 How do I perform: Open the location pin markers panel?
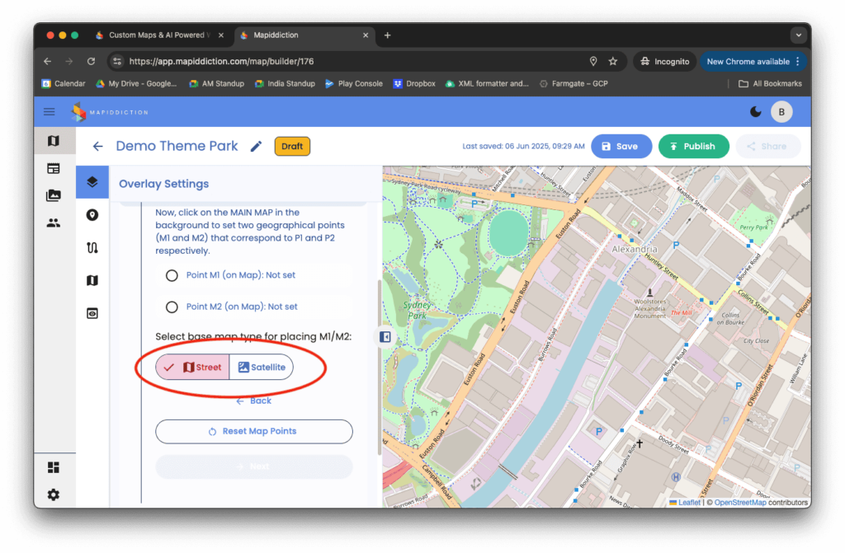(92, 215)
